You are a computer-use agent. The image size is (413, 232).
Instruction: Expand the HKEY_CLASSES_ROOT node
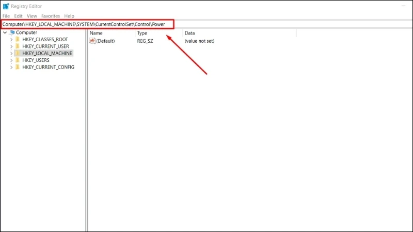pyautogui.click(x=11, y=40)
